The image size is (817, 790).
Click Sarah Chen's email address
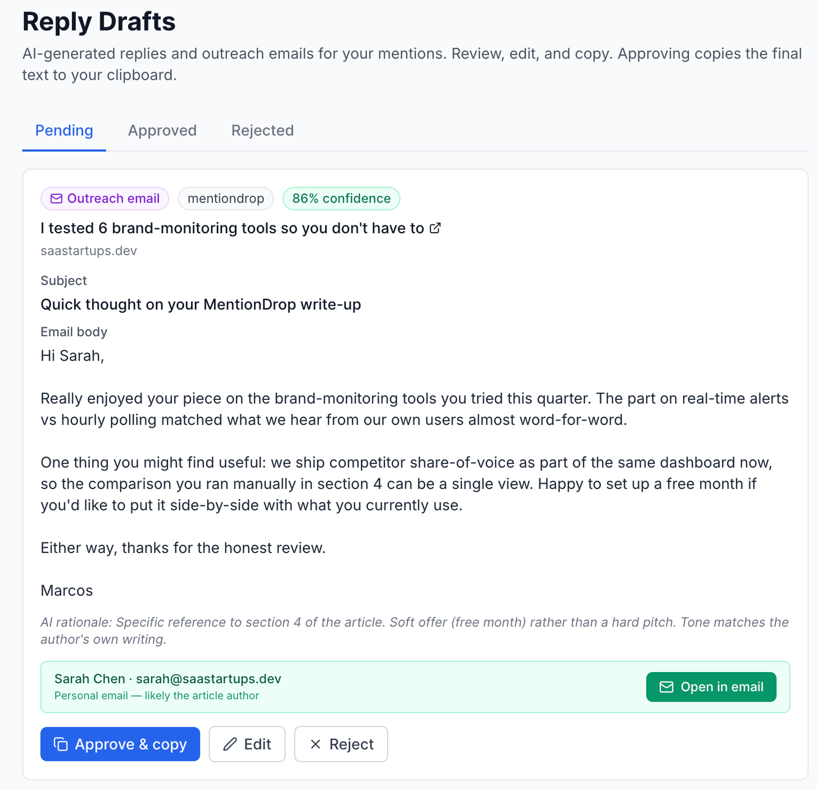(209, 679)
